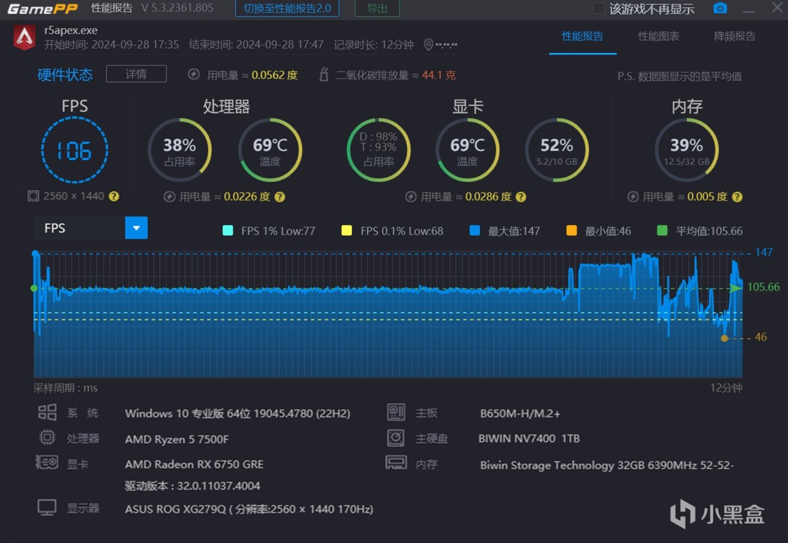This screenshot has width=788, height=543.
Task: Click the GPU D:98% T:93% usage gauge
Action: 378,150
